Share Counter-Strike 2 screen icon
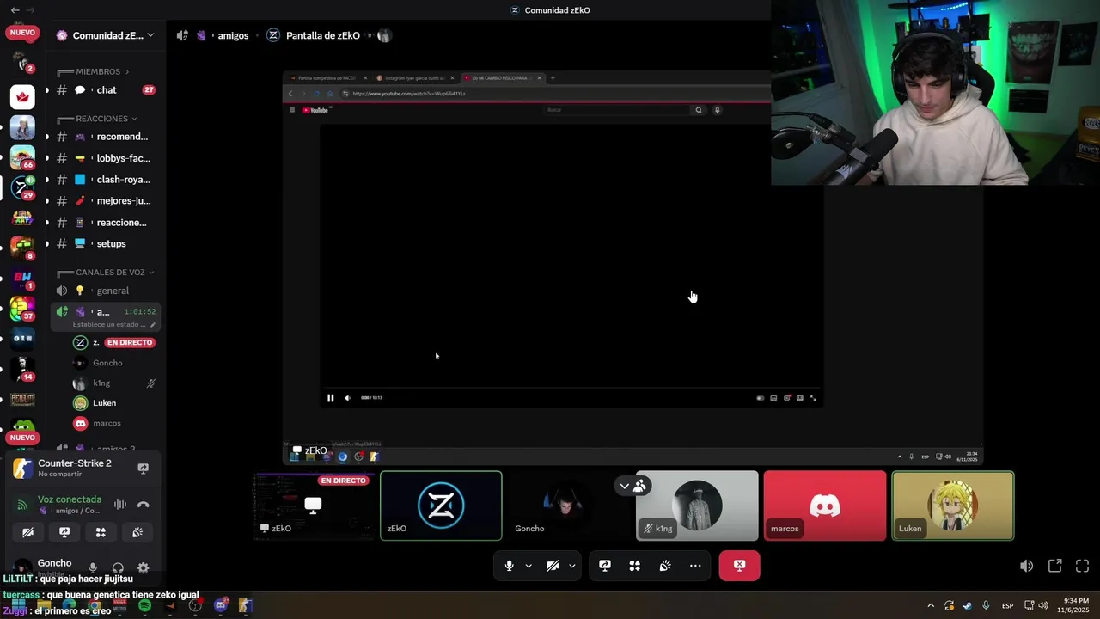The height and width of the screenshot is (619, 1100). point(144,468)
